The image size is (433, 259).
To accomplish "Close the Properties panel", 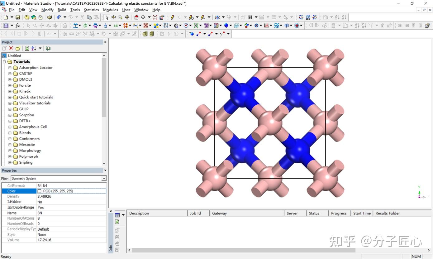I will (x=105, y=170).
